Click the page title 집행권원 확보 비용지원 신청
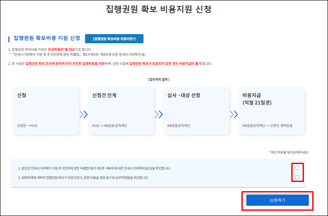Screen dimensions: 328x216 (x=159, y=9)
